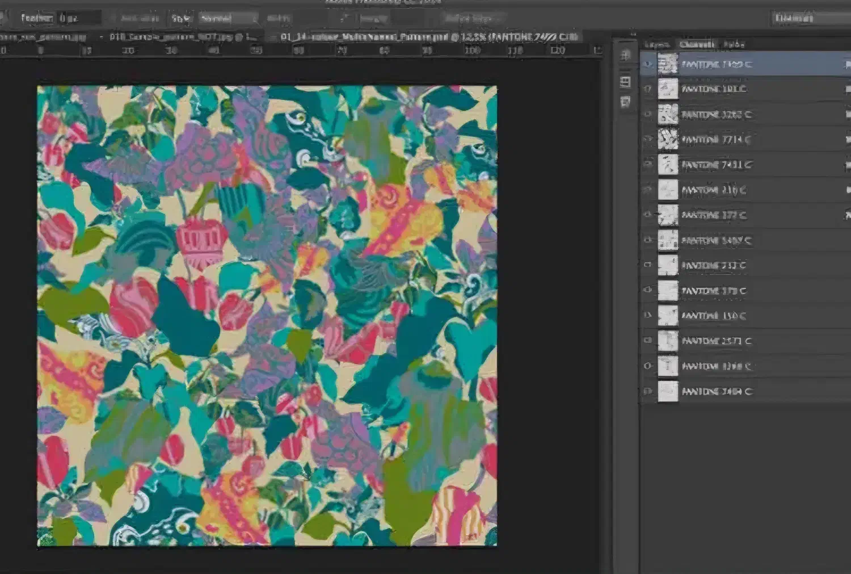Click the thumbnail of the fourth PANTONE channel
This screenshot has width=851, height=574.
[668, 139]
